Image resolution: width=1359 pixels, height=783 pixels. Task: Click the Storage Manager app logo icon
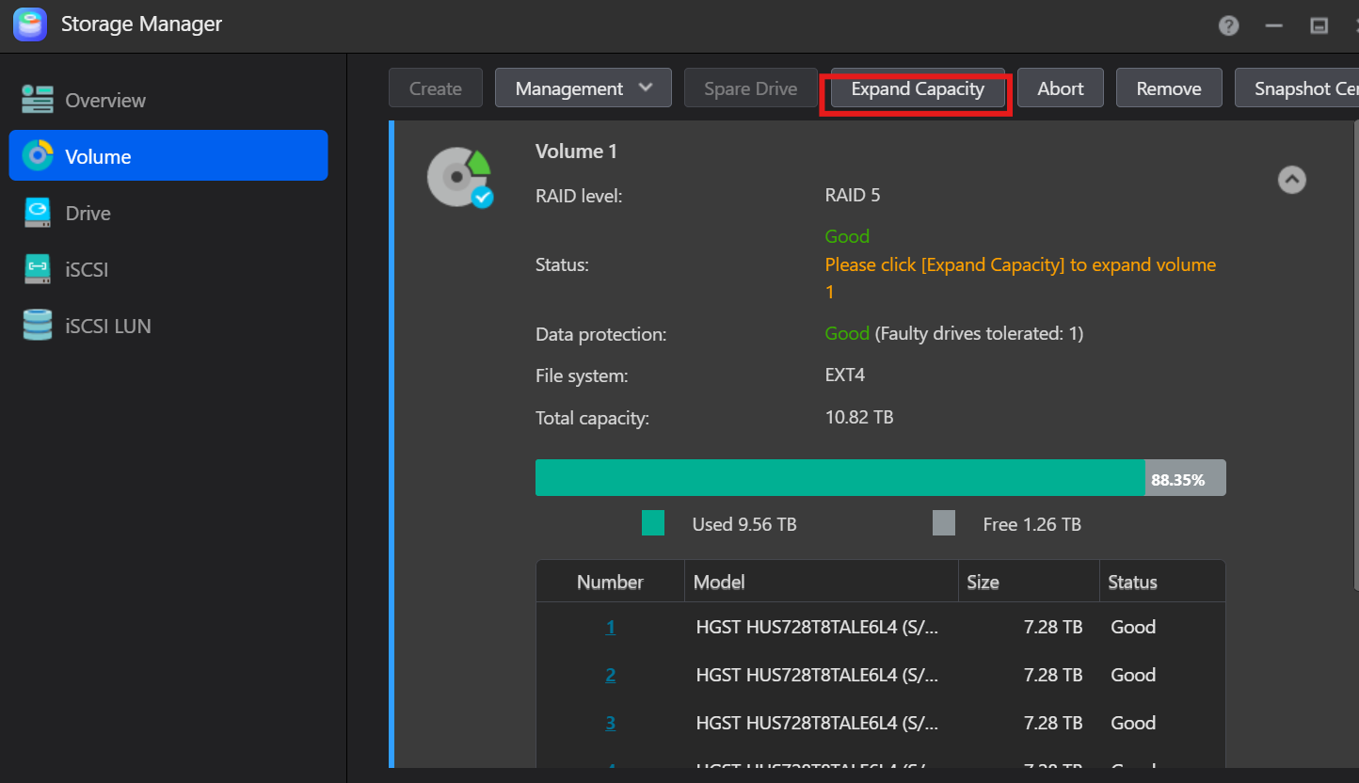(x=30, y=24)
